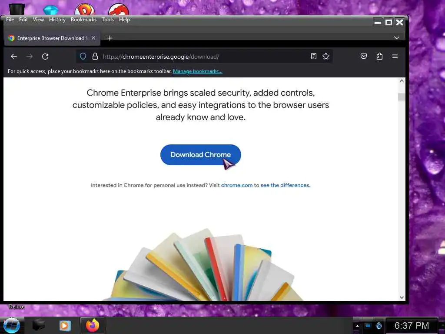Toggle reader view icon in address bar
445x334 pixels.
[314, 56]
